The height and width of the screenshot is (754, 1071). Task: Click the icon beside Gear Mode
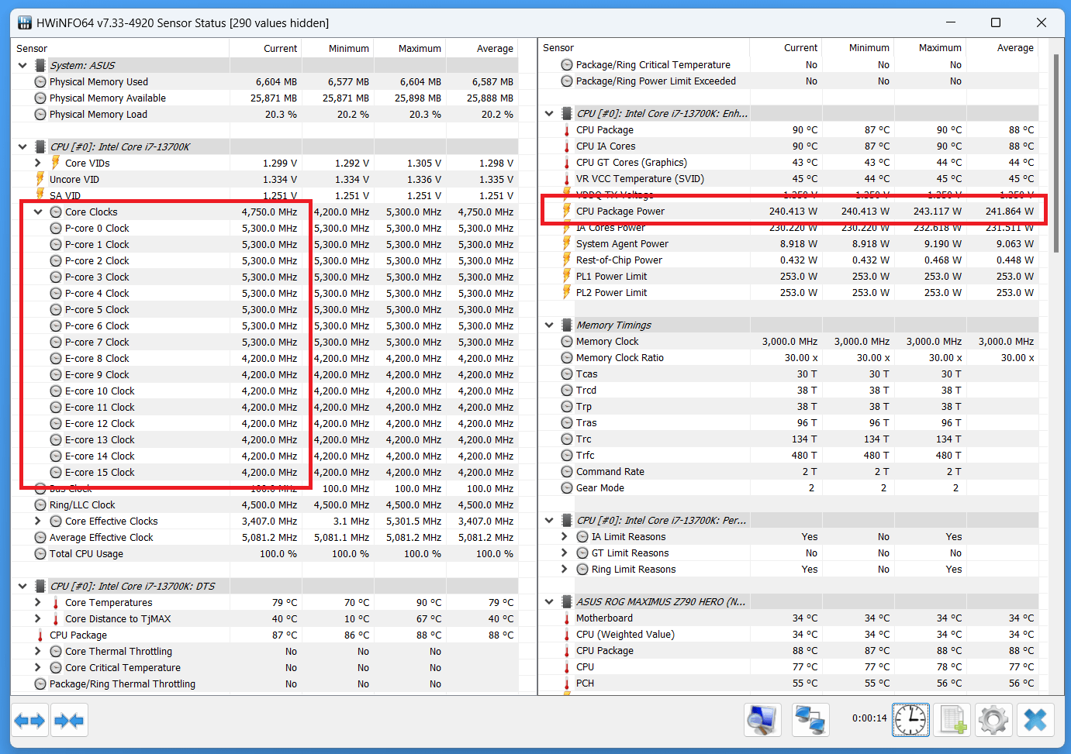point(567,488)
